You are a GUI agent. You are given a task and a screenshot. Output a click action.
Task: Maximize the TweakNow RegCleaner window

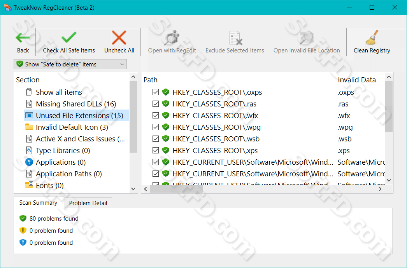click(372, 7)
